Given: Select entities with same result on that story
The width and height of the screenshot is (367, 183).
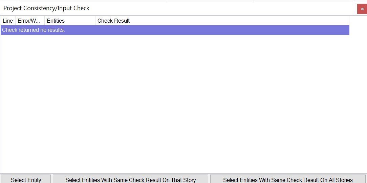Looking at the screenshot, I should coord(130,180).
